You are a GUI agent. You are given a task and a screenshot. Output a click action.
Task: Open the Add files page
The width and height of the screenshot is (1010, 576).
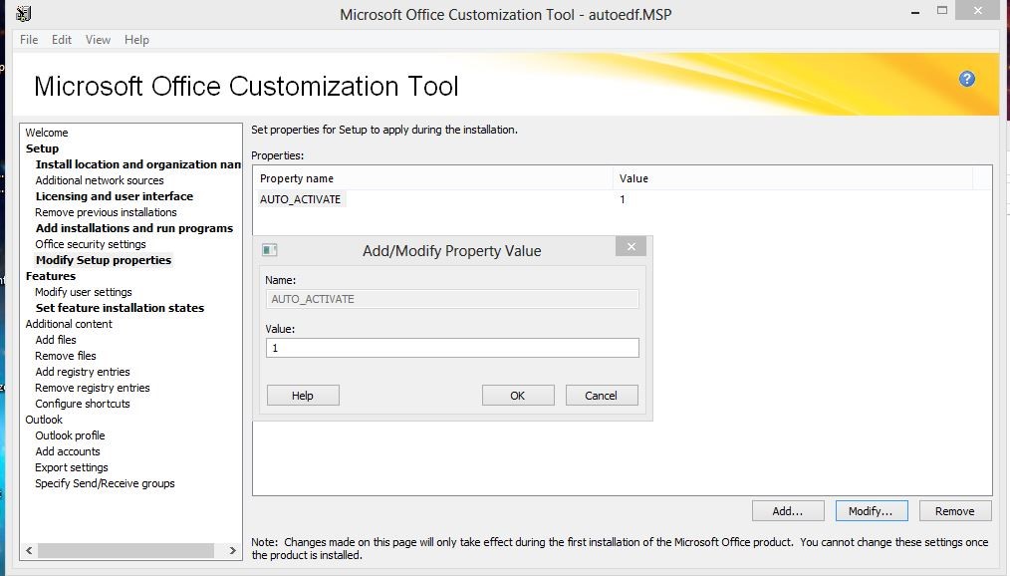pos(56,340)
